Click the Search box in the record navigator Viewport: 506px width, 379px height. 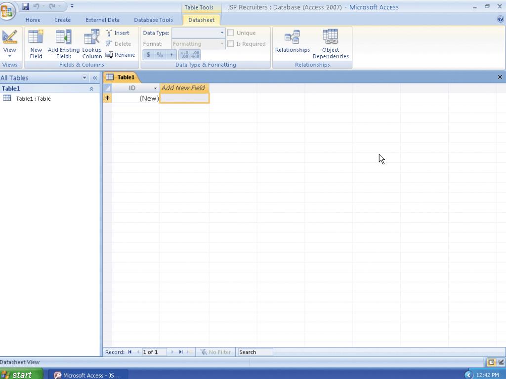pyautogui.click(x=254, y=352)
